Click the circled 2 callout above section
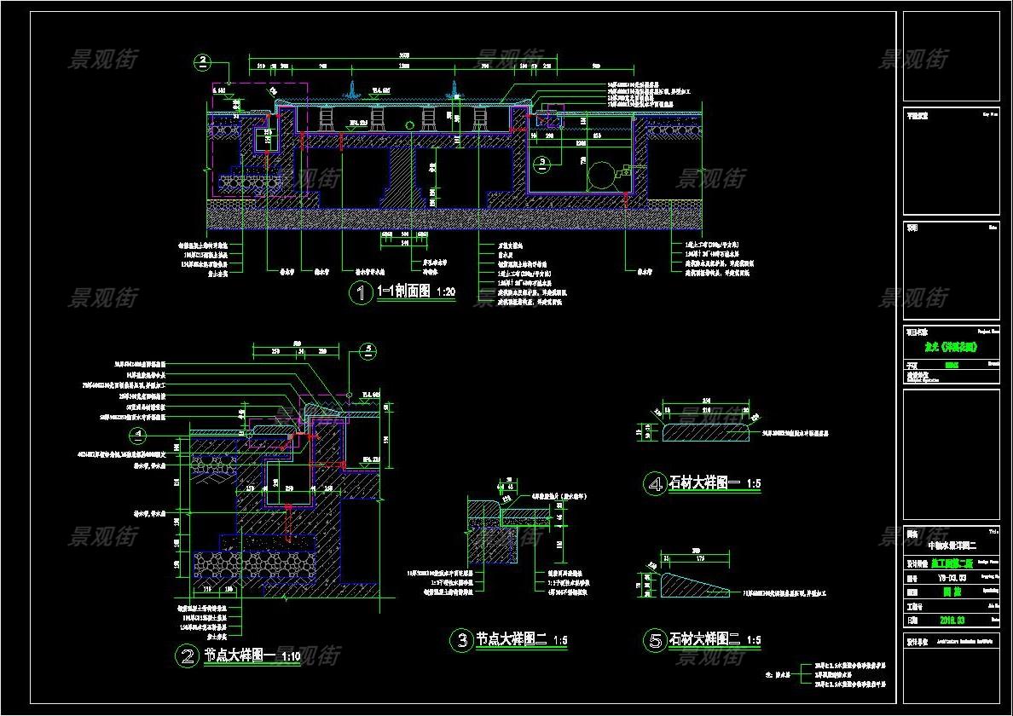 [x=203, y=61]
